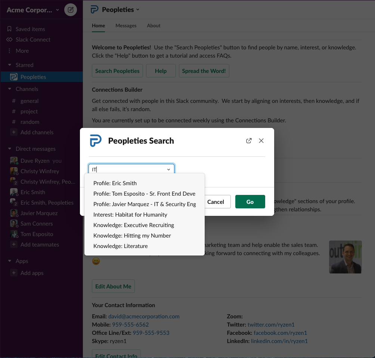Switch to the About tab
The height and width of the screenshot is (358, 375).
pyautogui.click(x=154, y=25)
